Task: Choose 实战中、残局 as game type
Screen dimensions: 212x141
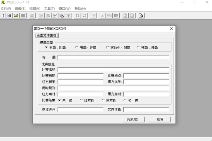Action: click(x=108, y=48)
